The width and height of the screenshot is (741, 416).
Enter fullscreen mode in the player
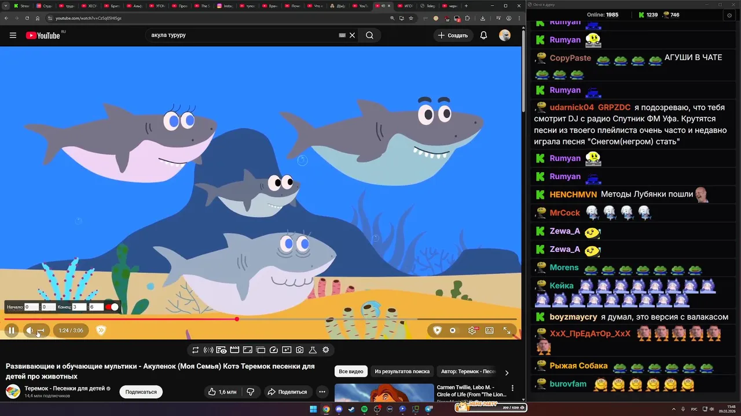pos(507,330)
